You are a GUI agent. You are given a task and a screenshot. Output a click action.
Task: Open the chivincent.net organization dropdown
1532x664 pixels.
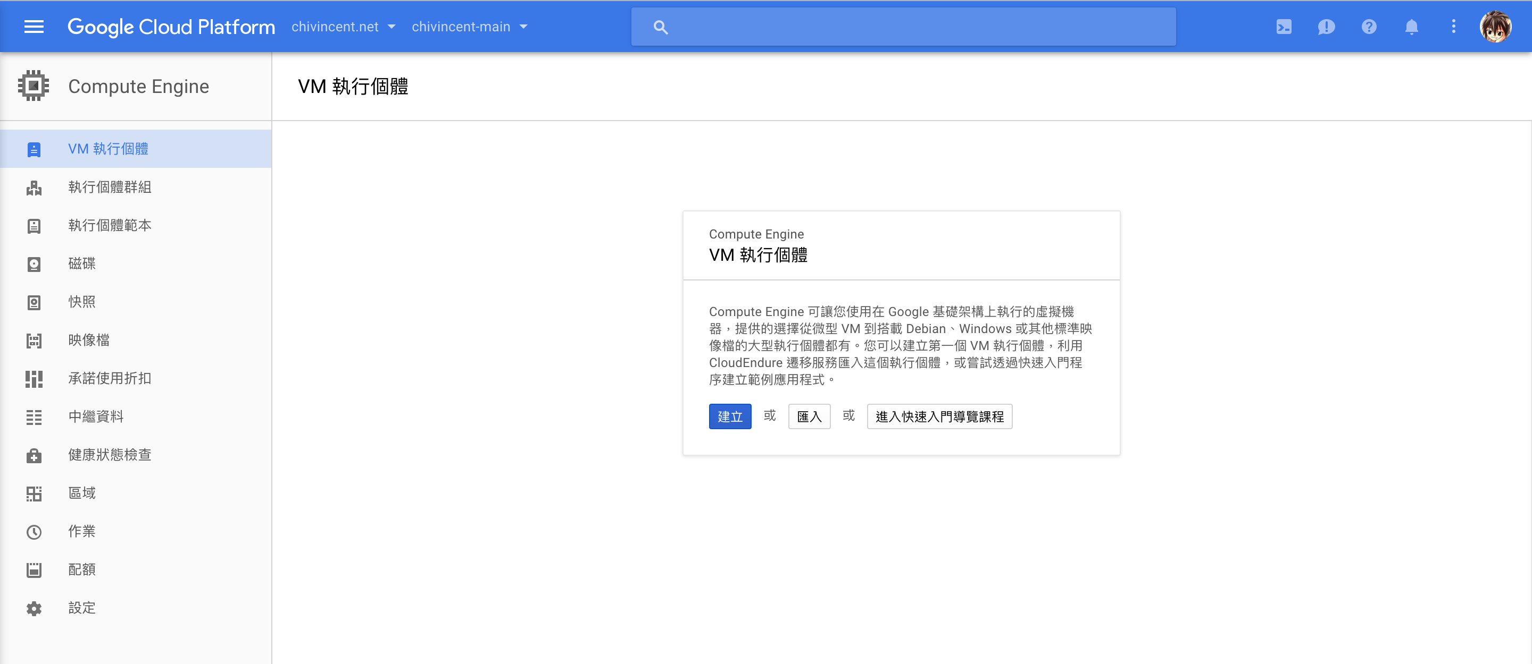tap(343, 27)
